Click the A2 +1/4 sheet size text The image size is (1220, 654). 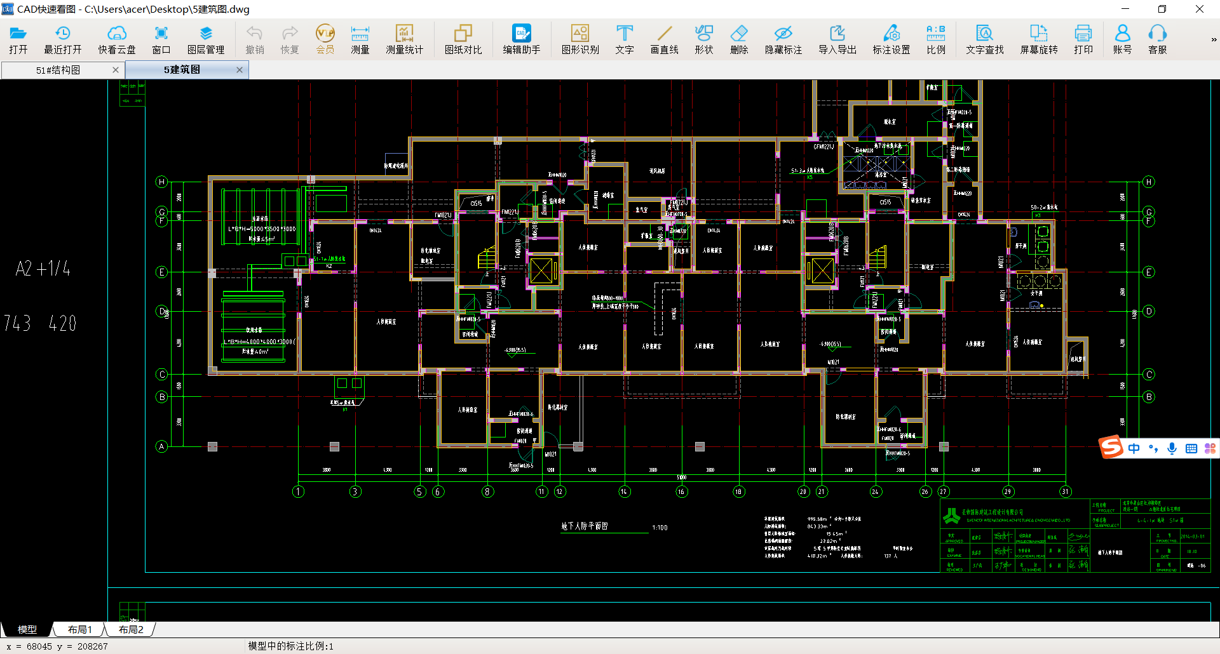[43, 269]
